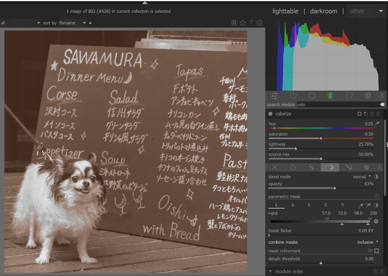Select uniform blending circle icon
Screen dimensions: 388x276
click(x=293, y=167)
